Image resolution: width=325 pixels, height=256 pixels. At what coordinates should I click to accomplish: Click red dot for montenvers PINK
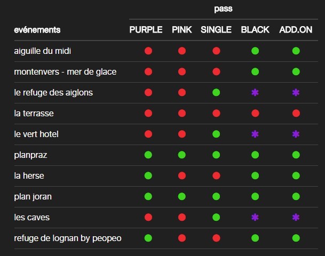click(x=182, y=71)
